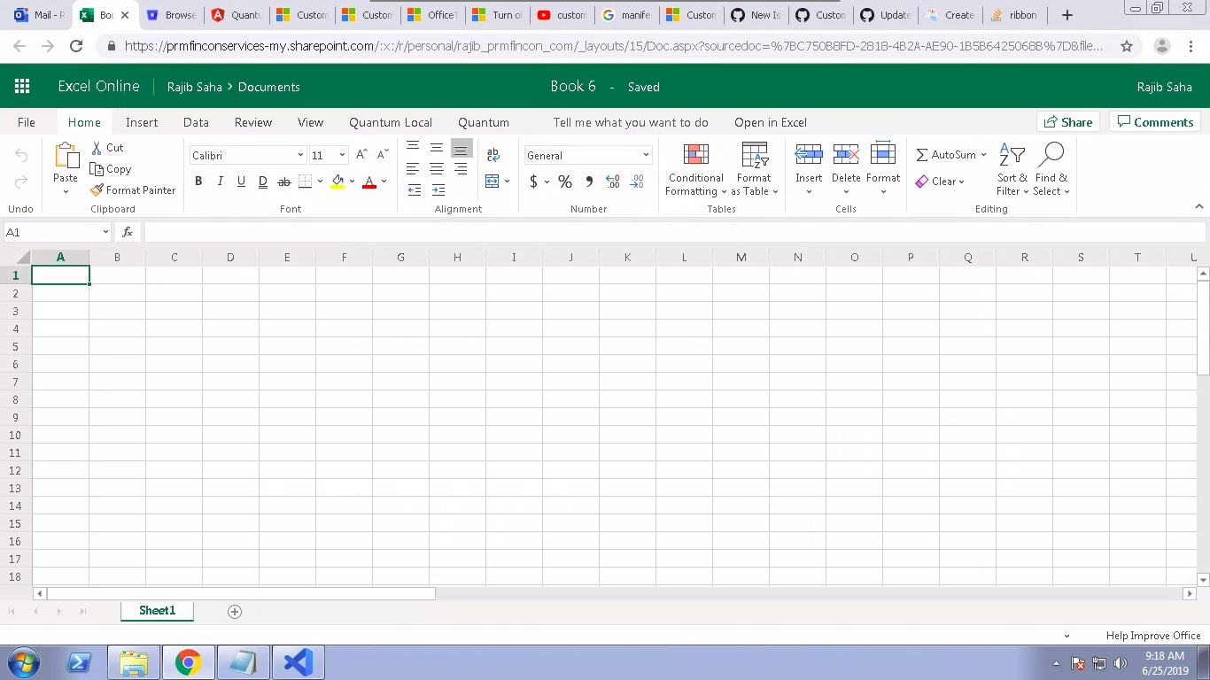Top-align the cell content

click(413, 148)
